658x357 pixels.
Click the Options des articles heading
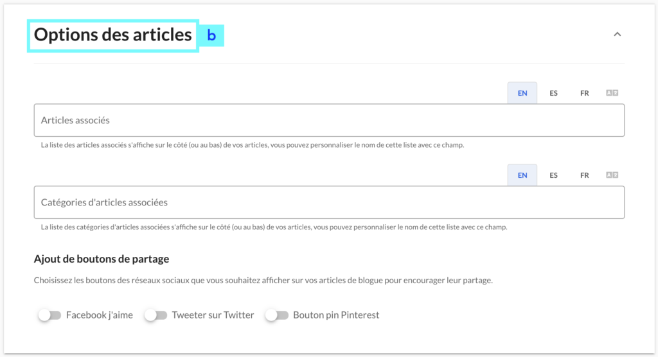[x=113, y=35]
